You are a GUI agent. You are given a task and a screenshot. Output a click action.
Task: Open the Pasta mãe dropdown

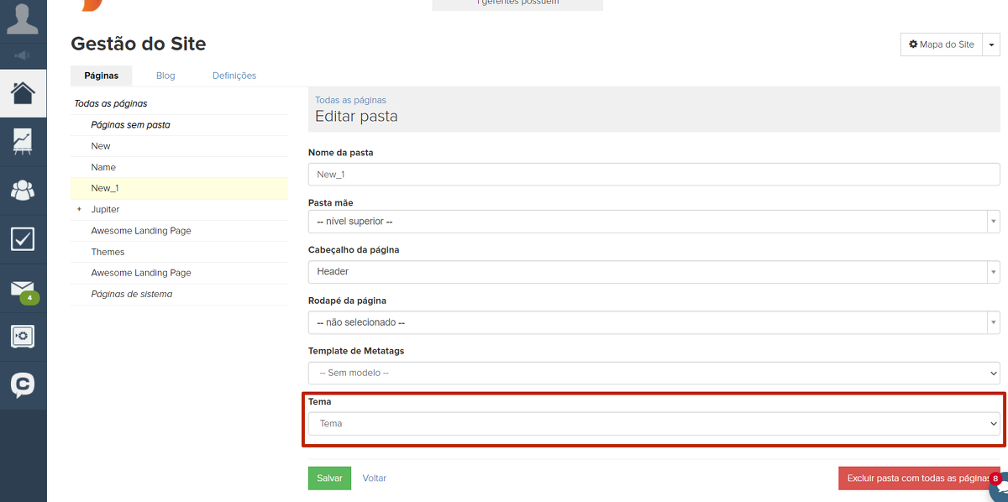(654, 222)
